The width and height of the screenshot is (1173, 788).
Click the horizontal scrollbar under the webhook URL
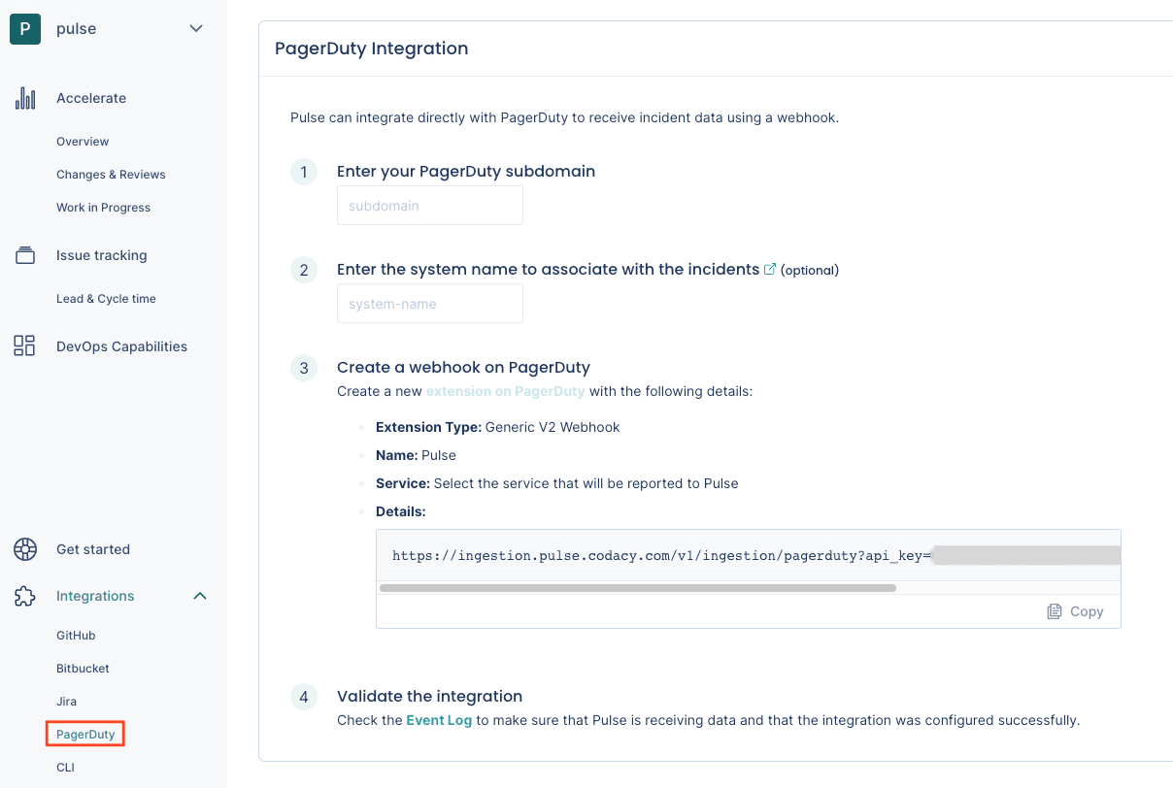pyautogui.click(x=641, y=587)
